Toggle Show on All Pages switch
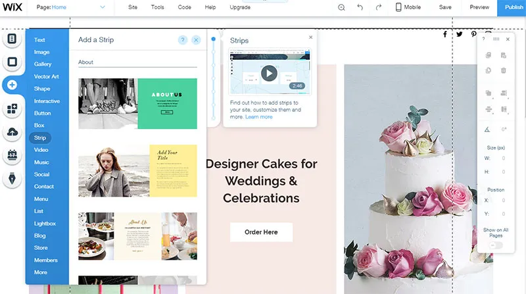 496,245
